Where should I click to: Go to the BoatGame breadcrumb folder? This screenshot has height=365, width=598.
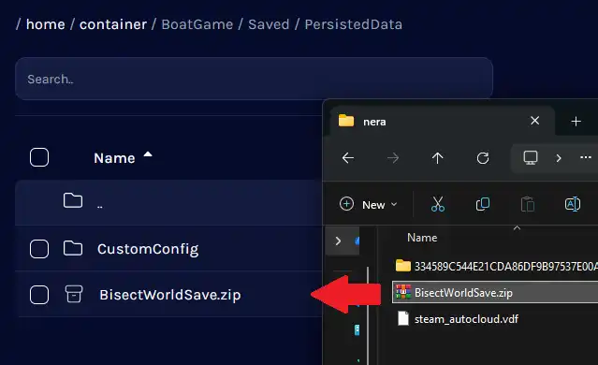(x=197, y=24)
